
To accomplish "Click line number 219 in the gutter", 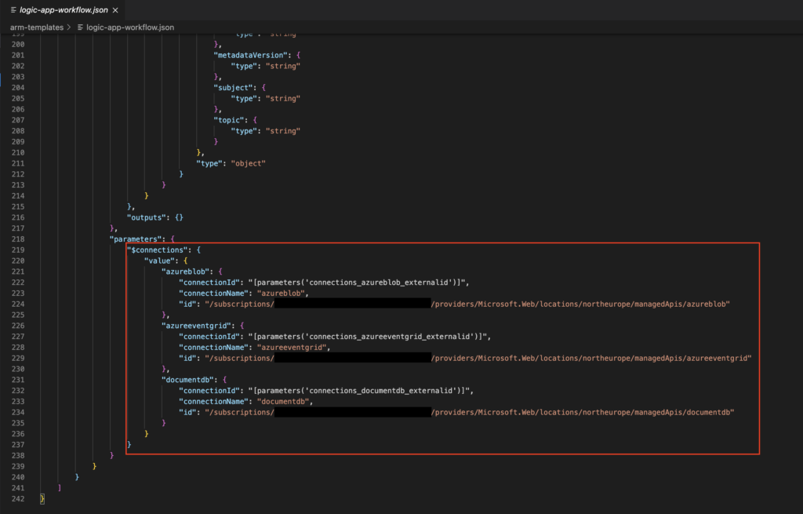I will click(18, 250).
